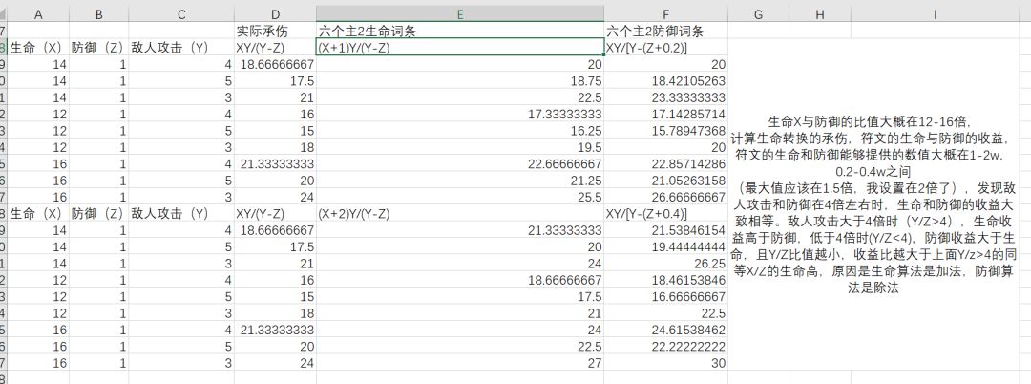Select column I header
The height and width of the screenshot is (384, 1031).
coord(935,14)
